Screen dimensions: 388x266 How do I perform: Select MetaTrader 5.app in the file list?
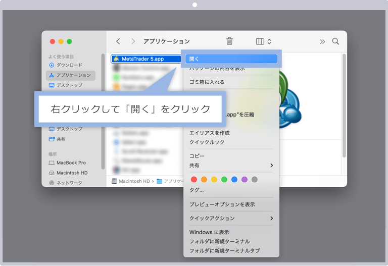click(x=146, y=59)
